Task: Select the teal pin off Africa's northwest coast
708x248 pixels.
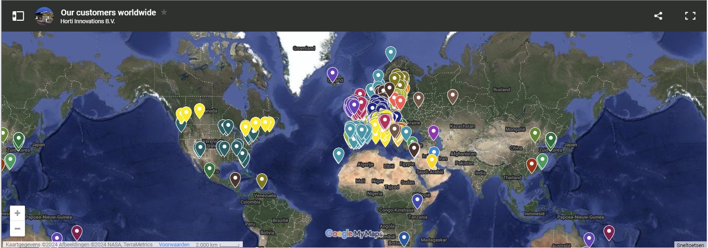Action: tap(339, 155)
